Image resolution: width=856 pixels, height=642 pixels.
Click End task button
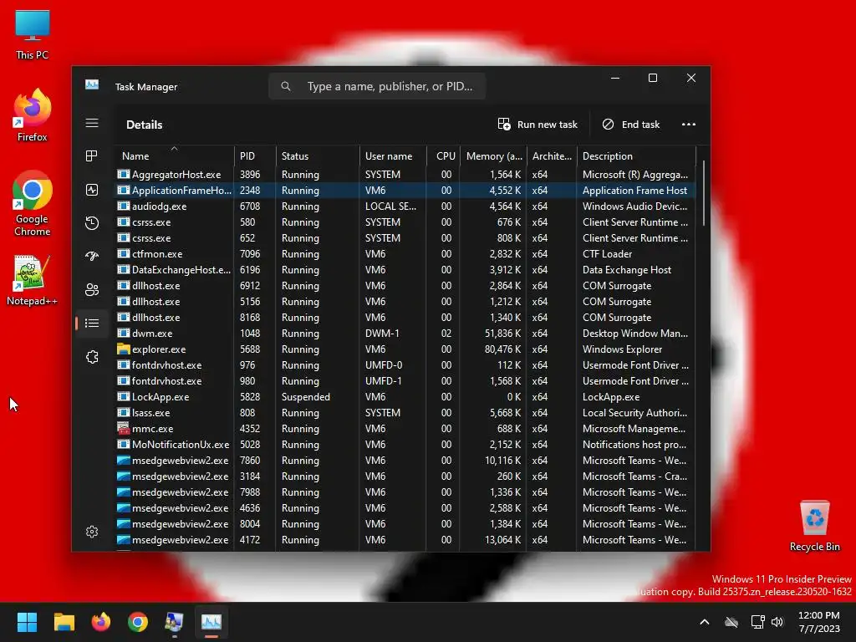(631, 125)
